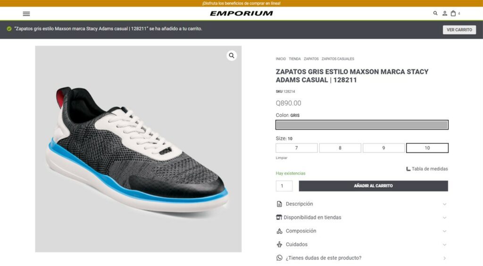
Task: Select the GRIS color swatch
Action: tap(362, 125)
